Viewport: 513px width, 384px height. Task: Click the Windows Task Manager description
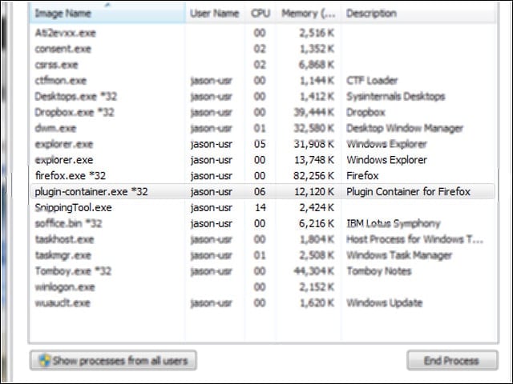point(399,255)
